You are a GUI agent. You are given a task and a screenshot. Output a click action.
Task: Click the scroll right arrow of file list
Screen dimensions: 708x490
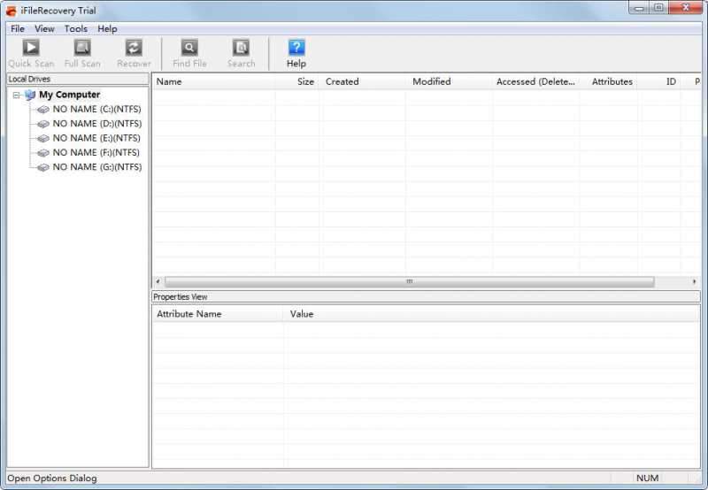click(694, 281)
